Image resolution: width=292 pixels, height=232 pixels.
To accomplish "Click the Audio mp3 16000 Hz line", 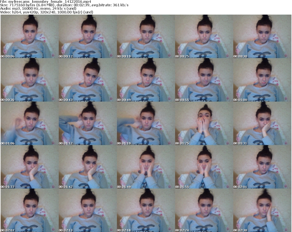I will (x=38, y=9).
